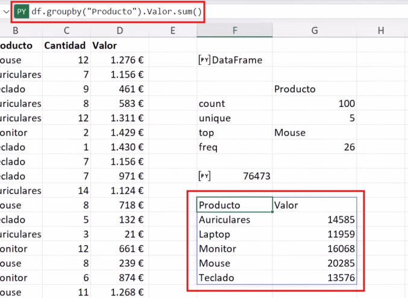Click the cell containing 461 €
This screenshot has width=408, height=298.
(120, 89)
